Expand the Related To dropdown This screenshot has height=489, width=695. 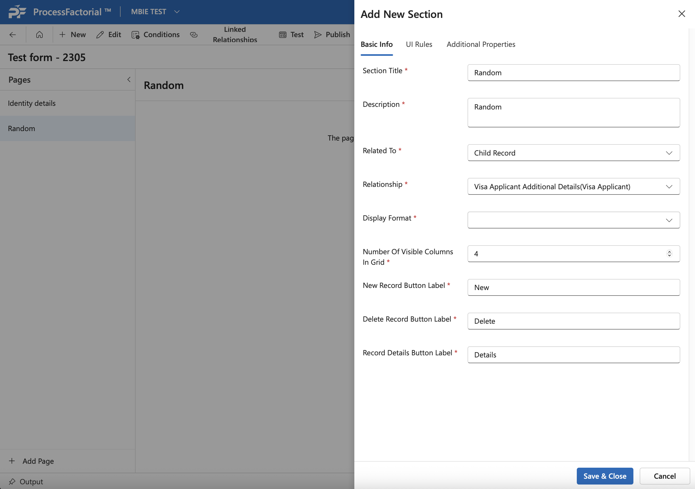pyautogui.click(x=669, y=153)
